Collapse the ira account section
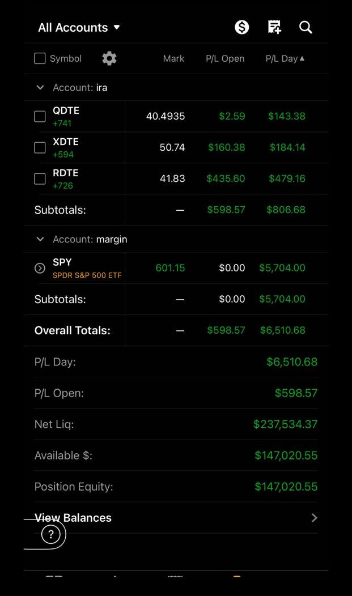 click(40, 88)
